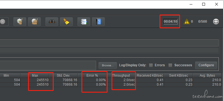Image resolution: width=223 pixels, height=101 pixels.
Task: Click the warning triangle log indicator
Action: (x=186, y=22)
